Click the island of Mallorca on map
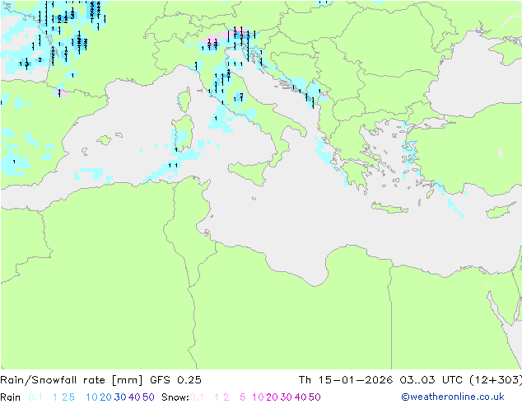Image resolution: width=522 pixels, height=404 pixels. [105, 140]
